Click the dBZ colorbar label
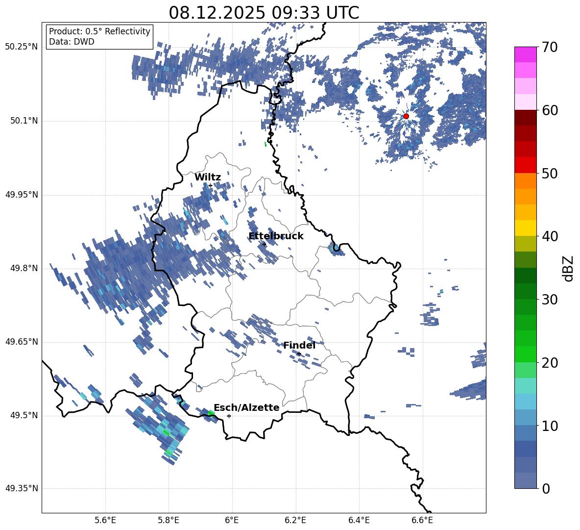The width and height of the screenshot is (580, 530). [x=569, y=269]
